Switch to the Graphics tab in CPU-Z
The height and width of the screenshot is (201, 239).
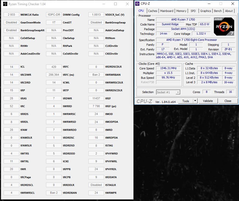pos(205,11)
